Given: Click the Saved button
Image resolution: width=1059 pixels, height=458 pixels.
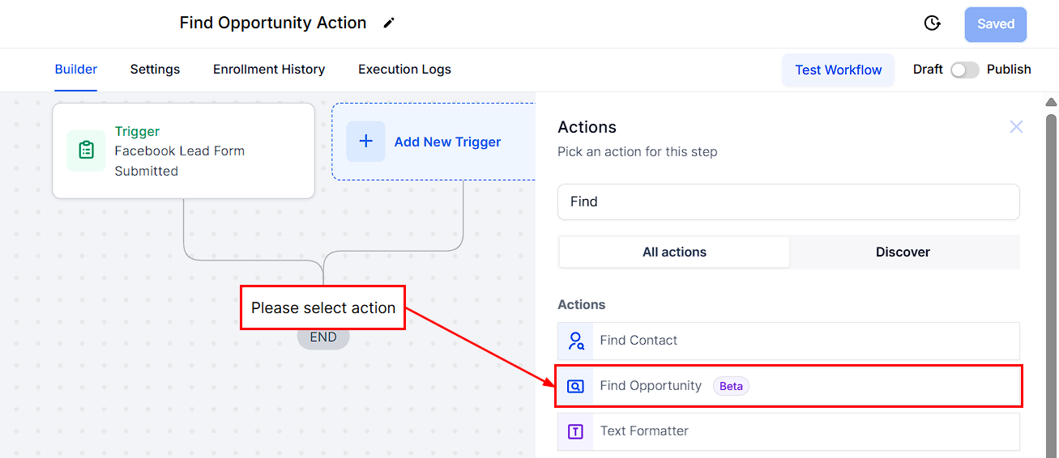Looking at the screenshot, I should coord(996,24).
